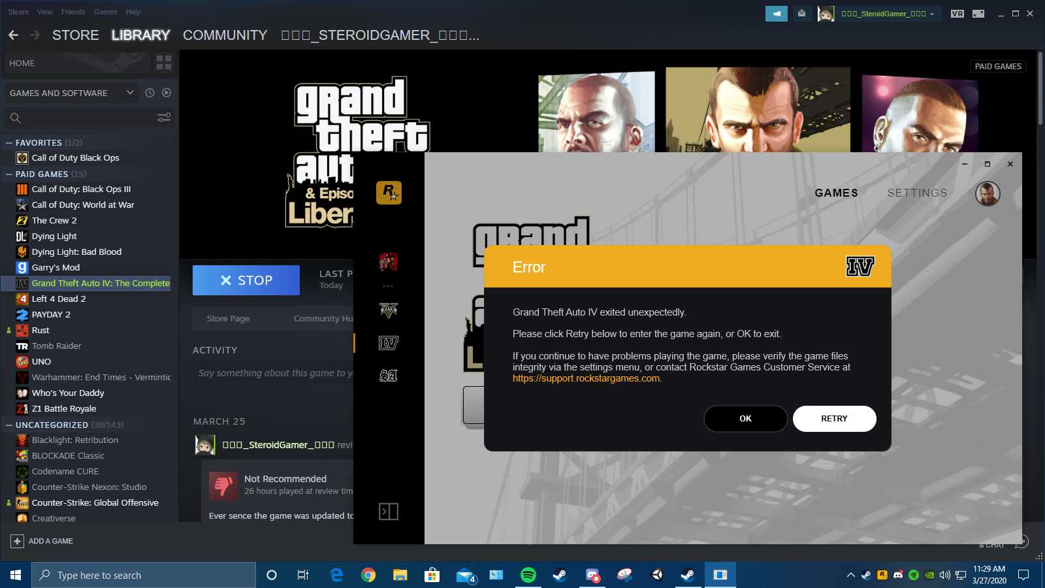The width and height of the screenshot is (1045, 588).
Task: Open the Games menu
Action: click(105, 12)
